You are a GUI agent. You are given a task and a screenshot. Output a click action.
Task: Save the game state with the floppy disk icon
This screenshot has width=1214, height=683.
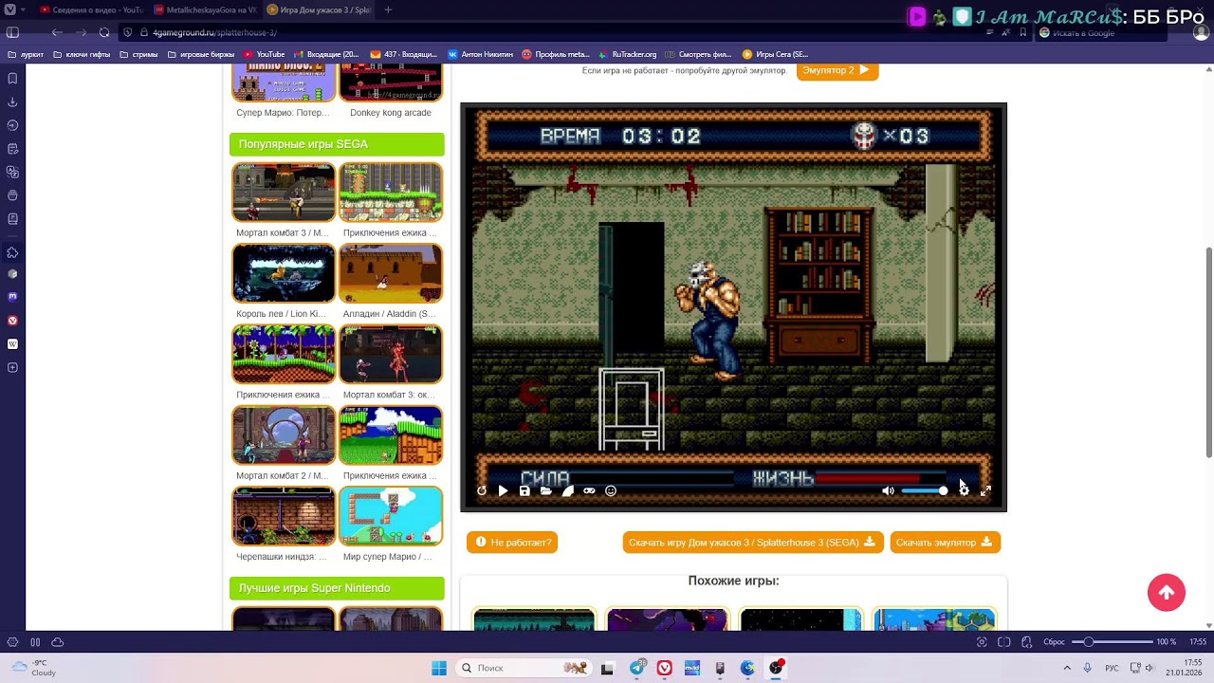(x=524, y=490)
